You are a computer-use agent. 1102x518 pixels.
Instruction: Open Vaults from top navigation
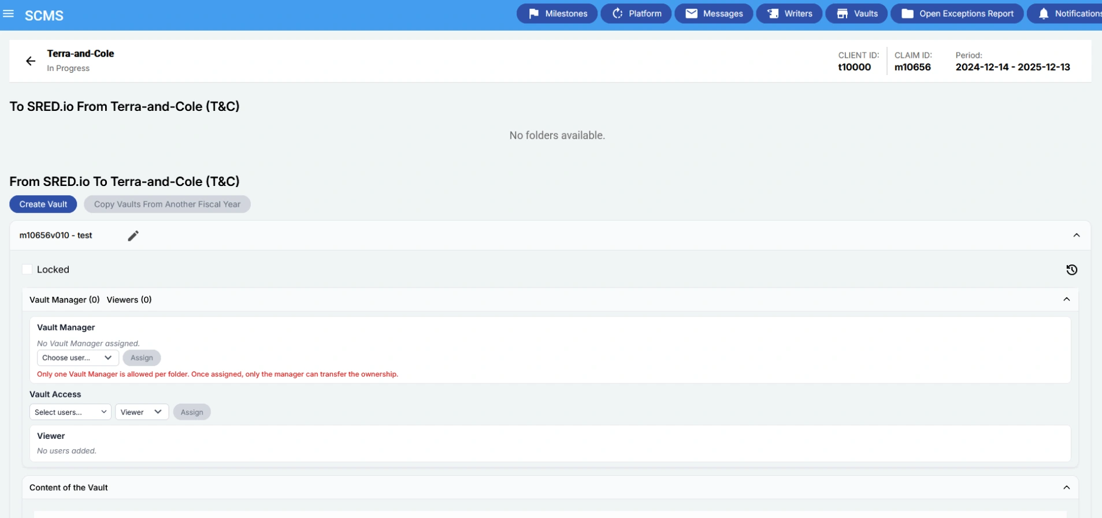click(856, 13)
